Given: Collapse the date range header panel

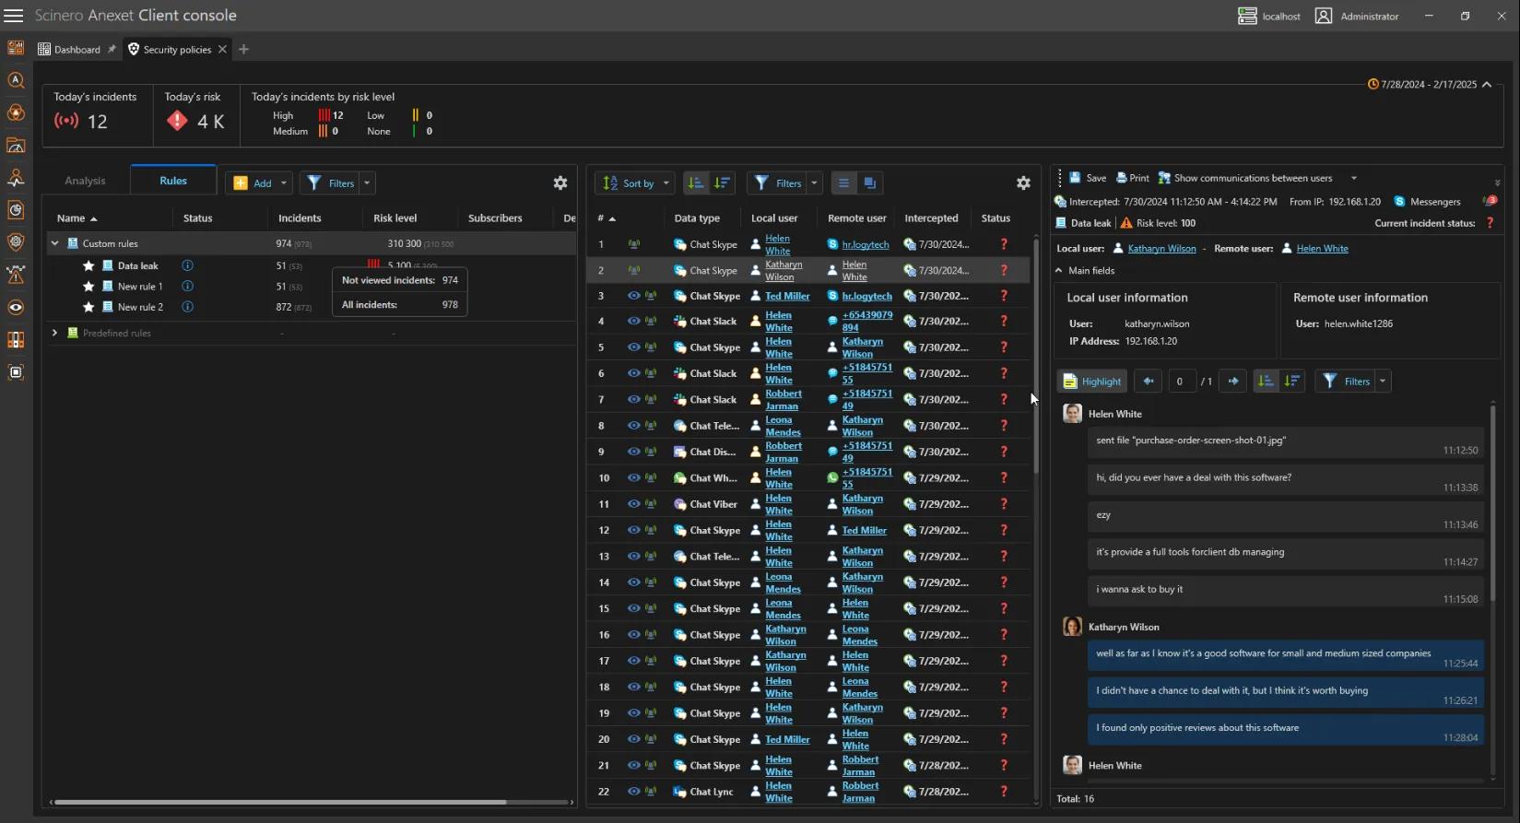Looking at the screenshot, I should coord(1487,84).
